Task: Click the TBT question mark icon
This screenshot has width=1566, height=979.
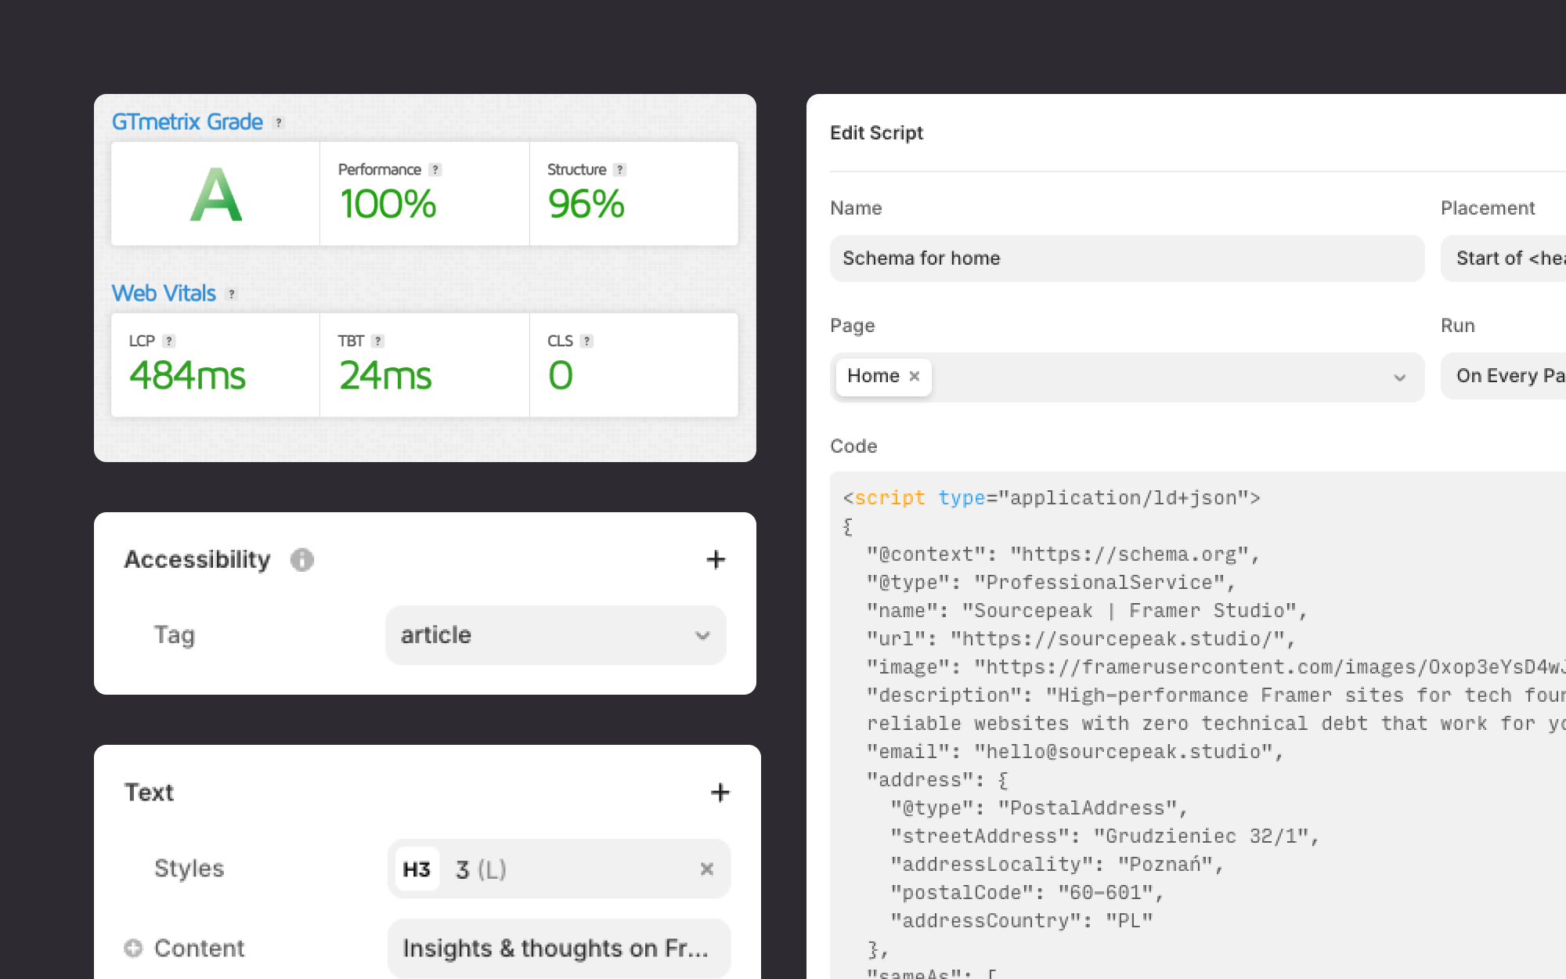Action: tap(378, 341)
